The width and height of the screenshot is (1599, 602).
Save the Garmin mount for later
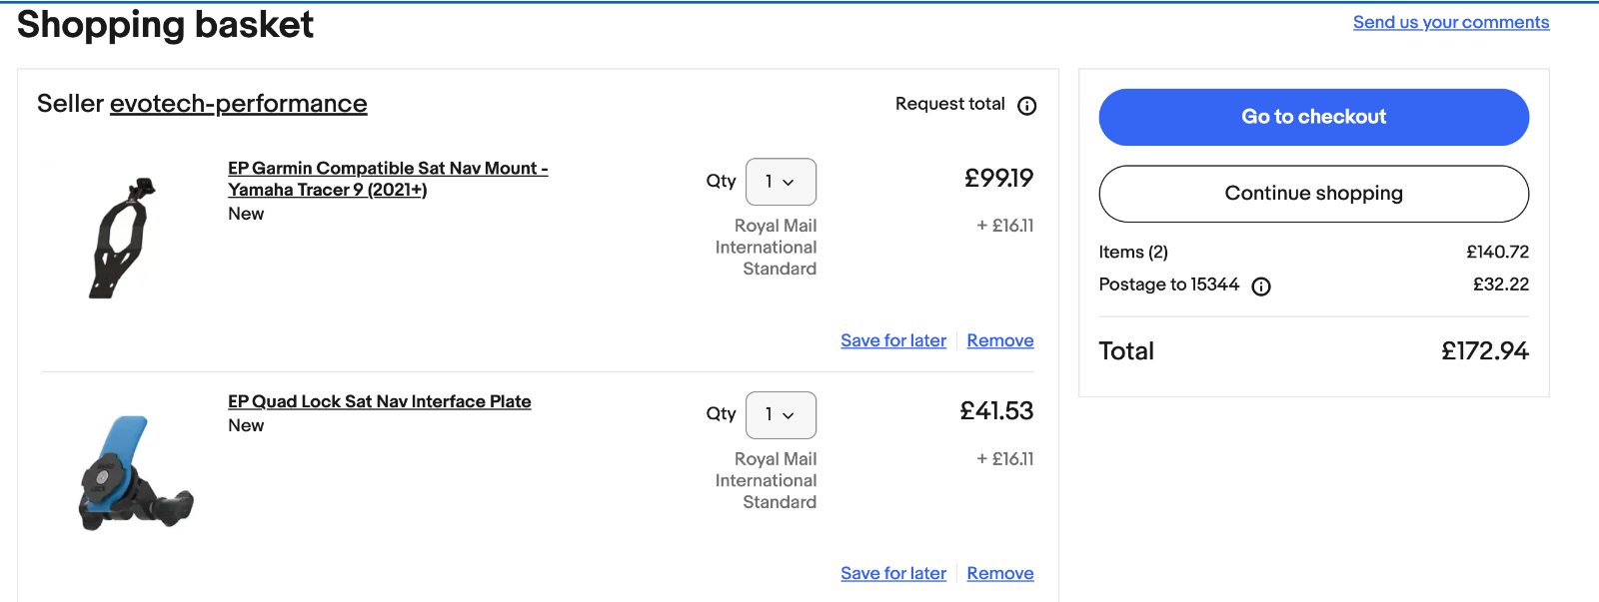pos(893,340)
